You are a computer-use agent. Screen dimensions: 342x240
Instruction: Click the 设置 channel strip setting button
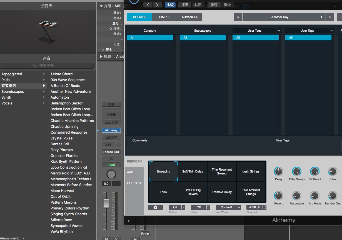click(111, 104)
